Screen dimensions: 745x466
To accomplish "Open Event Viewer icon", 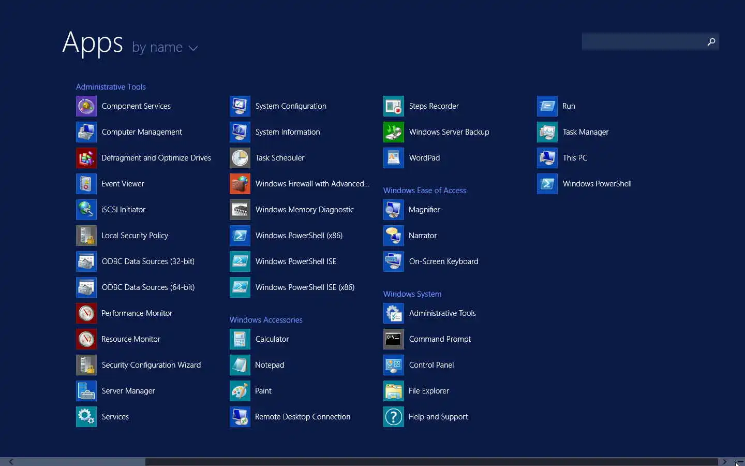I will click(x=86, y=184).
